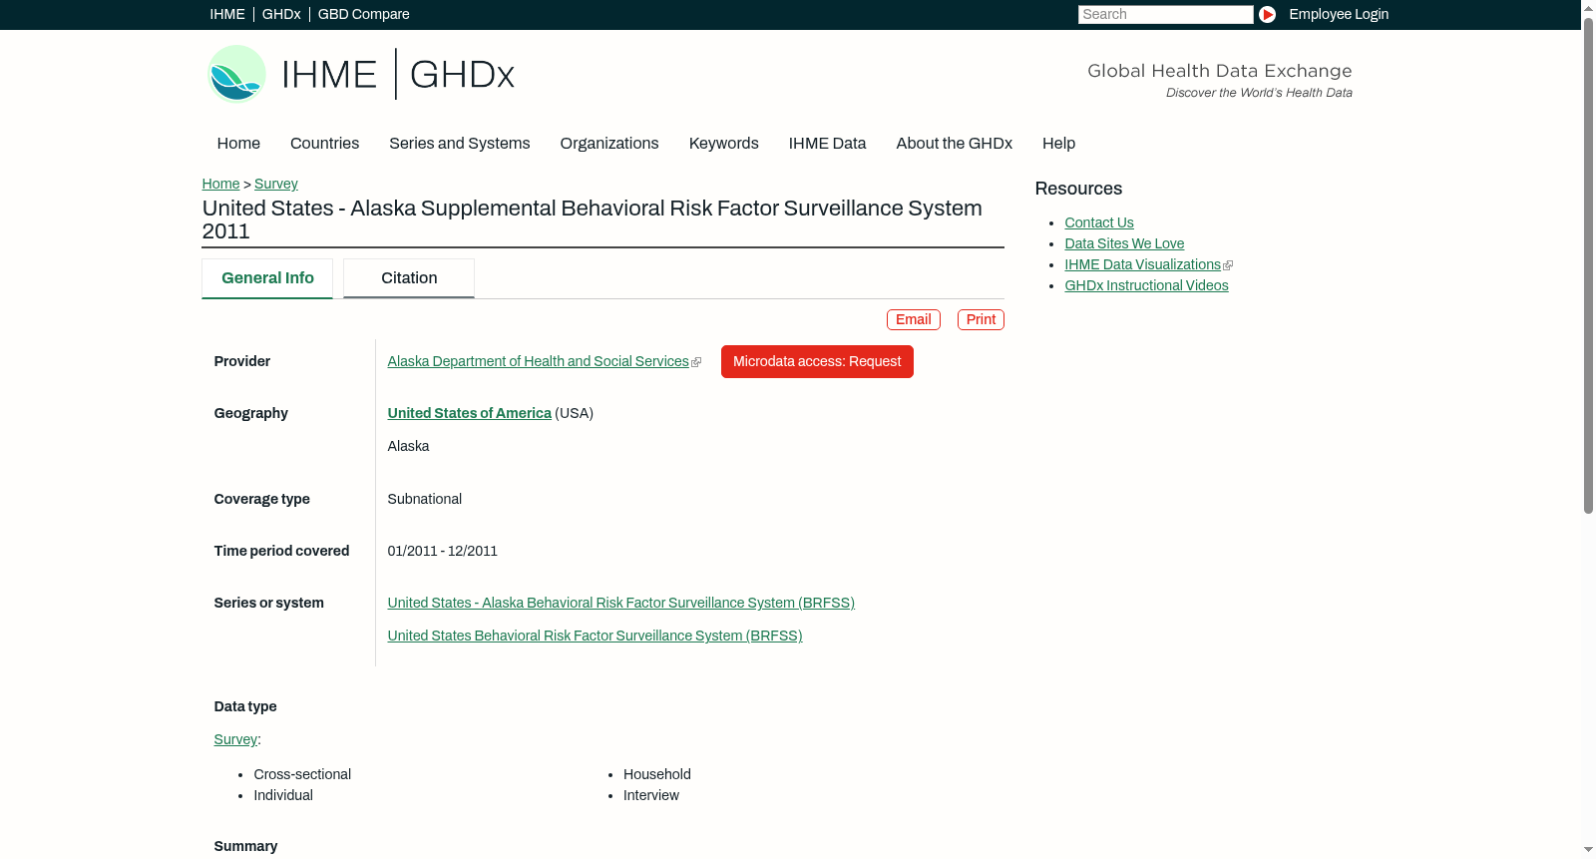Open Series and Systems menu
The height and width of the screenshot is (859, 1596).
[x=460, y=144]
